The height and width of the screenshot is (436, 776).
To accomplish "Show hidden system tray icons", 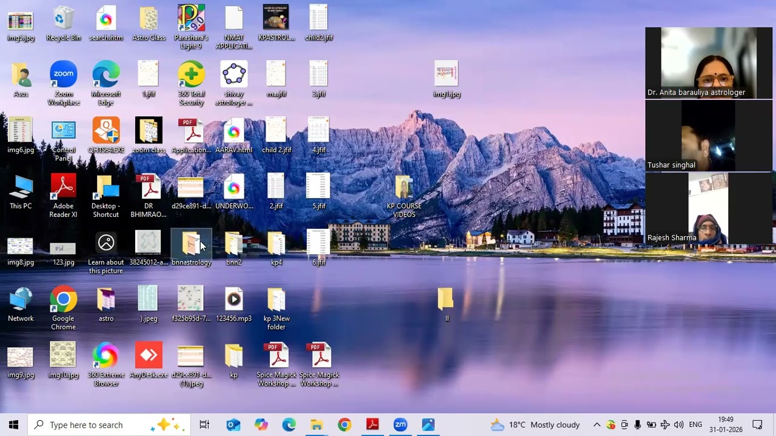I will point(597,424).
